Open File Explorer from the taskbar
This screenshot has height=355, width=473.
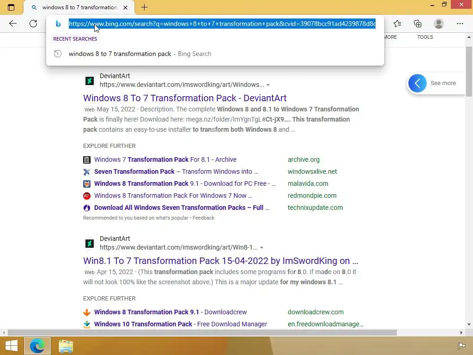click(66, 346)
